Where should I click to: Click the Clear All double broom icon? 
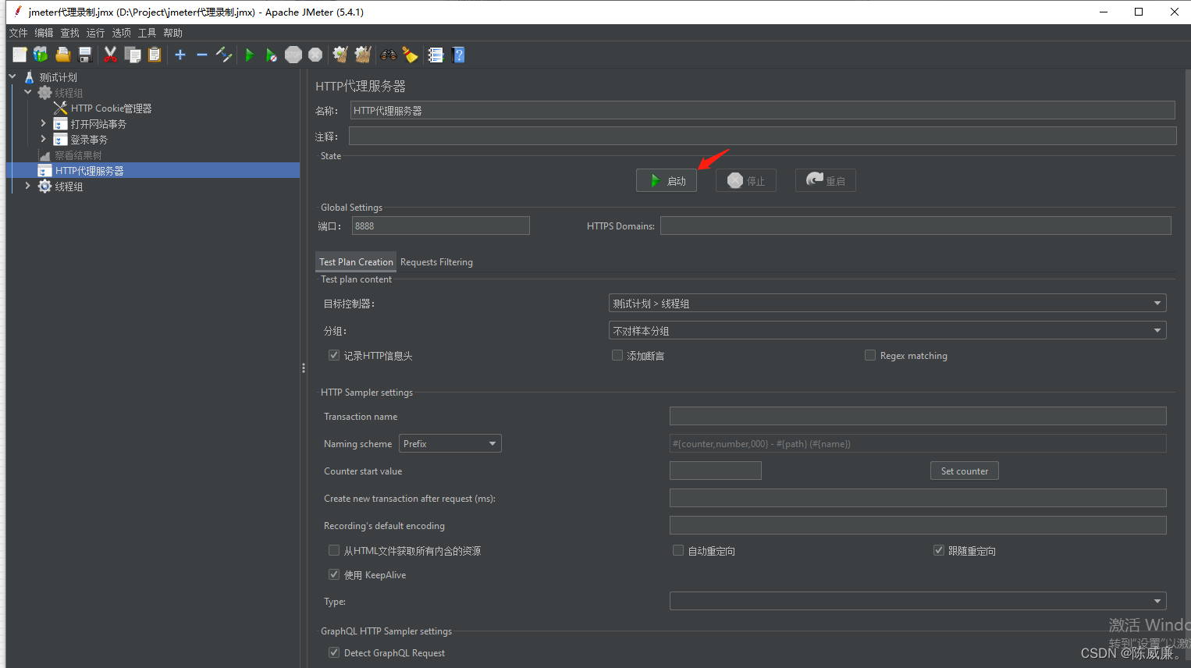pos(362,55)
